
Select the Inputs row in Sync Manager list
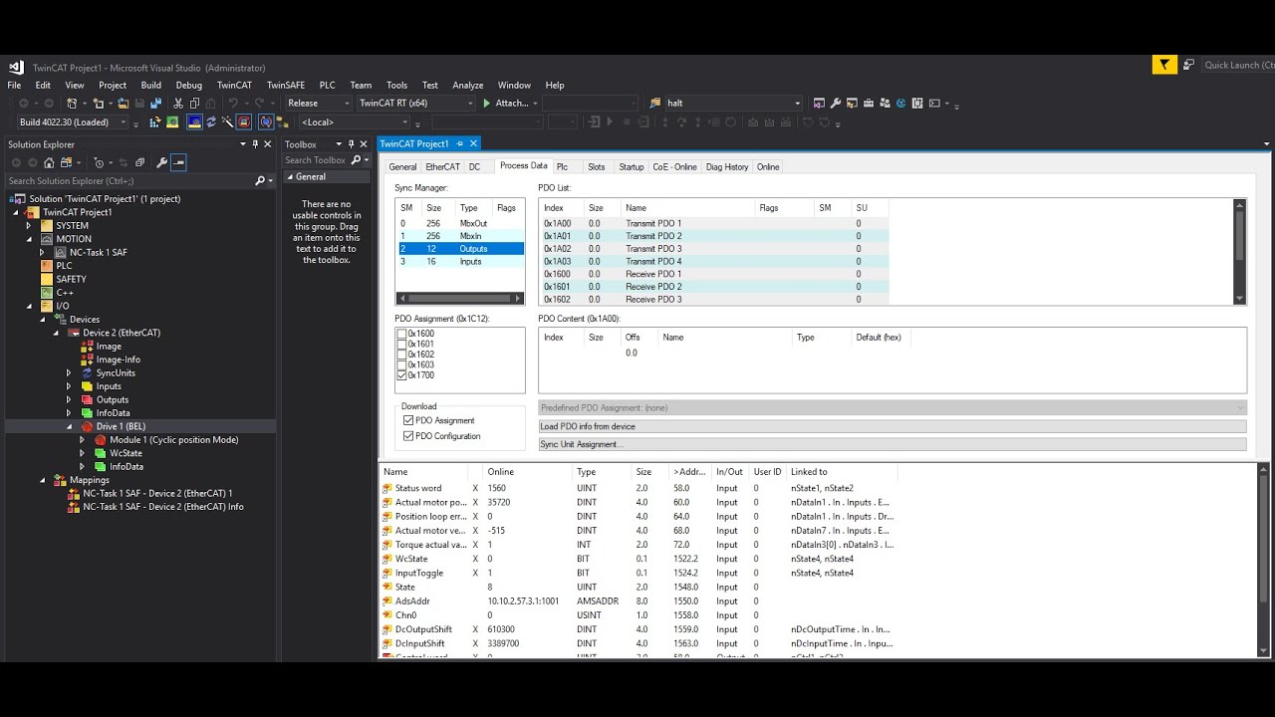[x=459, y=262]
